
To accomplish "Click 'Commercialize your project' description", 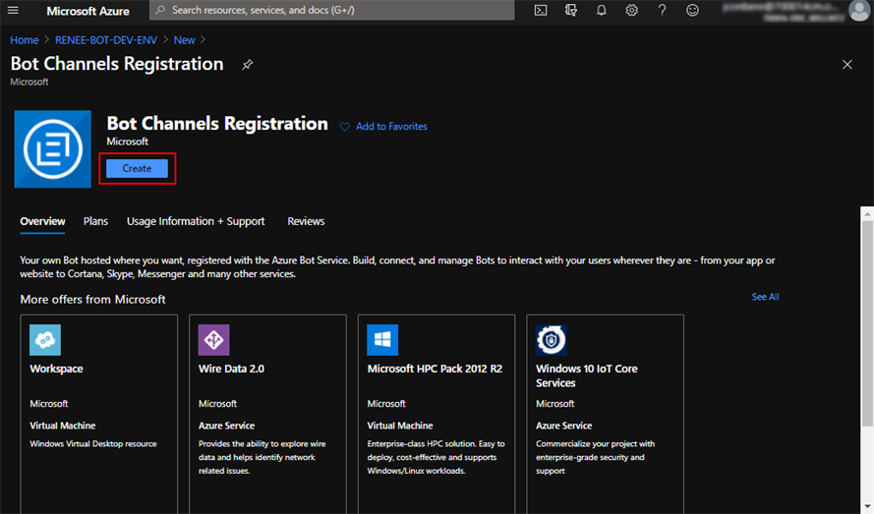I will (596, 457).
